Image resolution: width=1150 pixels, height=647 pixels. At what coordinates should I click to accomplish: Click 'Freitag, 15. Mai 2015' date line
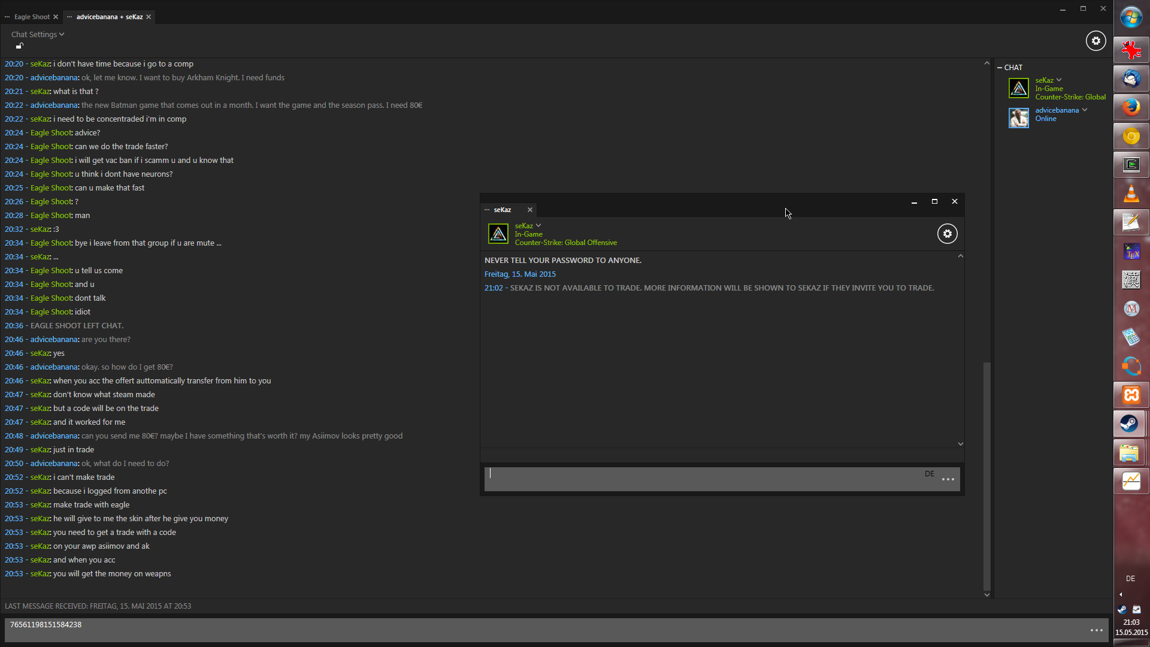point(520,274)
